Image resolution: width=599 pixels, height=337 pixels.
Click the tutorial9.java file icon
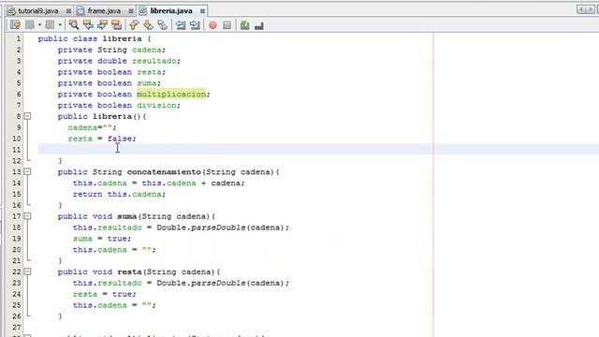[x=11, y=11]
